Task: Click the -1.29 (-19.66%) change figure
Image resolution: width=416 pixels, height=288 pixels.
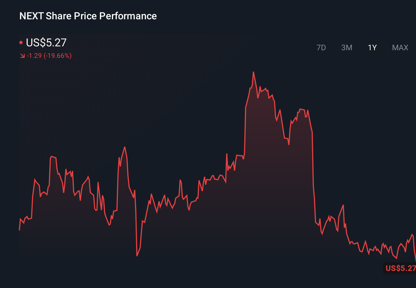Action: [49, 56]
